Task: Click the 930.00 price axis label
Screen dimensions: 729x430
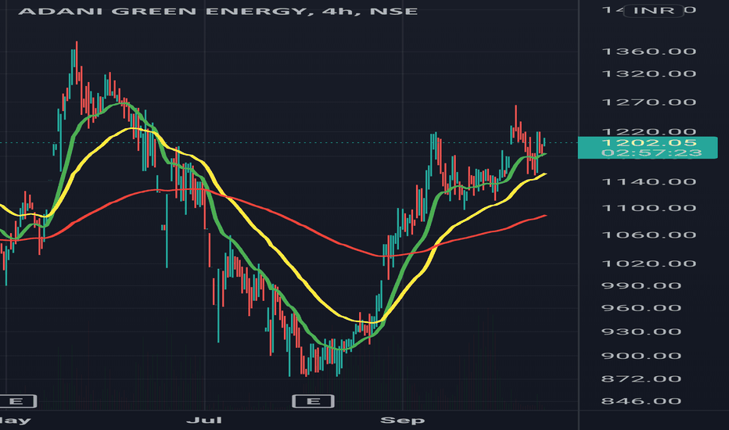Action: [x=641, y=331]
